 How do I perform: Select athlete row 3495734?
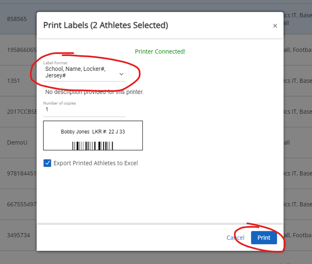[19, 235]
